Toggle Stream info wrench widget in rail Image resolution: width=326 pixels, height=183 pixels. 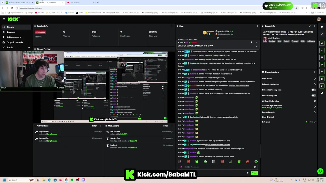tap(322, 86)
